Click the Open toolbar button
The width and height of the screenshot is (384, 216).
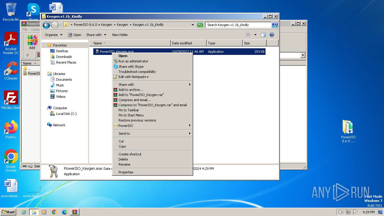pyautogui.click(x=74, y=35)
